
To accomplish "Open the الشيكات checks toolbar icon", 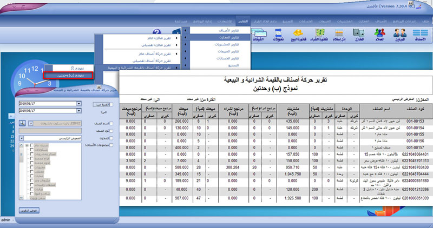I will pyautogui.click(x=259, y=35).
